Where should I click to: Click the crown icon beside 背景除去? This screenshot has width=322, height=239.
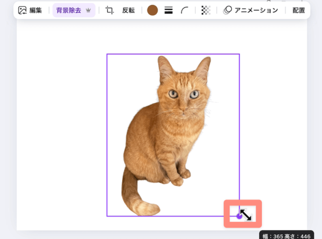click(89, 10)
